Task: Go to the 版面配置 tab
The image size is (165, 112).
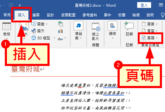Action: [x=68, y=15]
